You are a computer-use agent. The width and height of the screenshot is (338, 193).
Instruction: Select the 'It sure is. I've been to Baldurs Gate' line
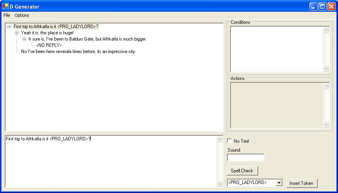tap(88, 39)
